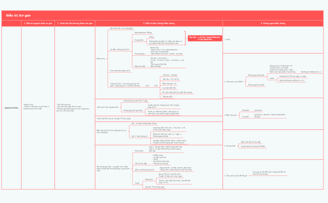Image resolution: width=328 pixels, height=203 pixels.
Task: Click the 'Rifaxomin 550 mg' node
Action: click(x=167, y=135)
